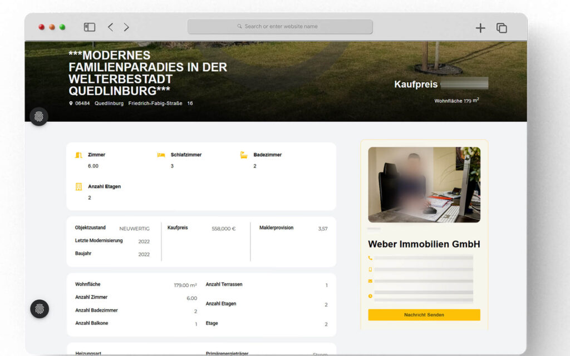Click the postal code '06484'
This screenshot has width=570, height=356.
82,103
